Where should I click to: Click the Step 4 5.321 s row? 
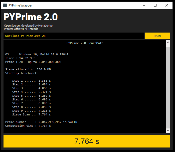[x=32, y=92]
